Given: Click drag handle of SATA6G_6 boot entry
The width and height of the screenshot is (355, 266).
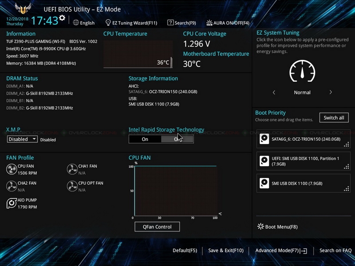Looking at the screenshot, I should (x=347, y=145).
